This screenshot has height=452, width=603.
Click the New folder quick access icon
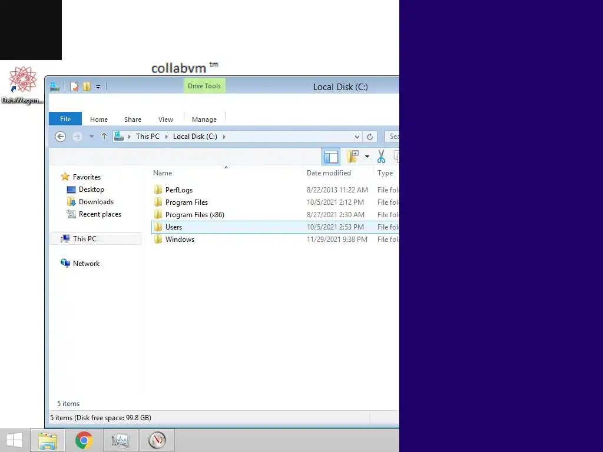87,87
